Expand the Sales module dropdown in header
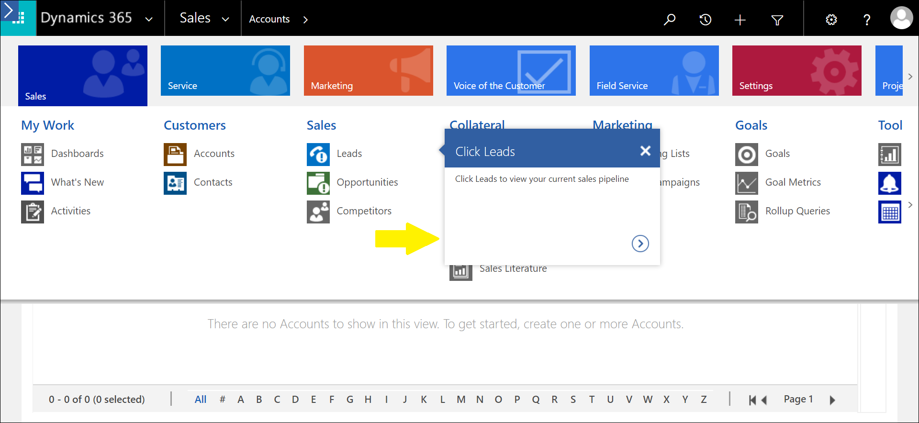 pyautogui.click(x=225, y=20)
